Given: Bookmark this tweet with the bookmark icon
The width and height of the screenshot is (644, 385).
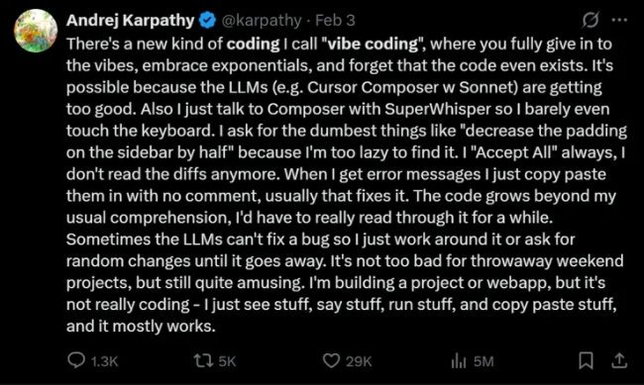Looking at the screenshot, I should tap(586, 361).
